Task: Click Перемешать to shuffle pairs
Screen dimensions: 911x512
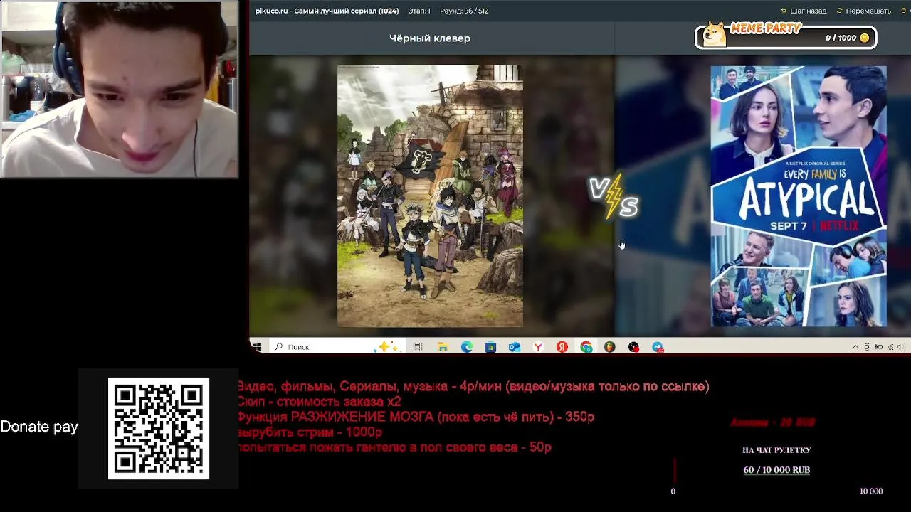Action: pos(864,11)
